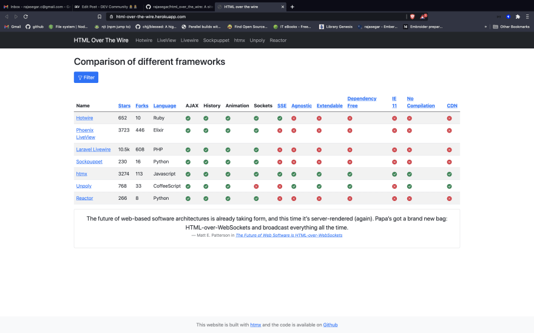This screenshot has width=534, height=333.
Task: Open the Reactor link in the table
Action: point(84,198)
